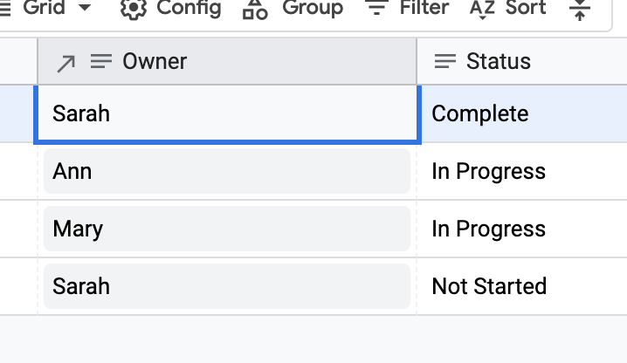Click the text-type icon beside Status
This screenshot has height=363, width=627.
[x=445, y=61]
